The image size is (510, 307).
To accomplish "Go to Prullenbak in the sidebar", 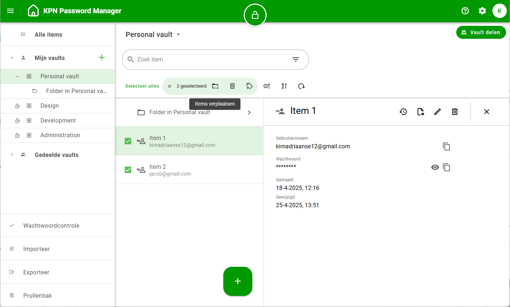I will [x=38, y=296].
